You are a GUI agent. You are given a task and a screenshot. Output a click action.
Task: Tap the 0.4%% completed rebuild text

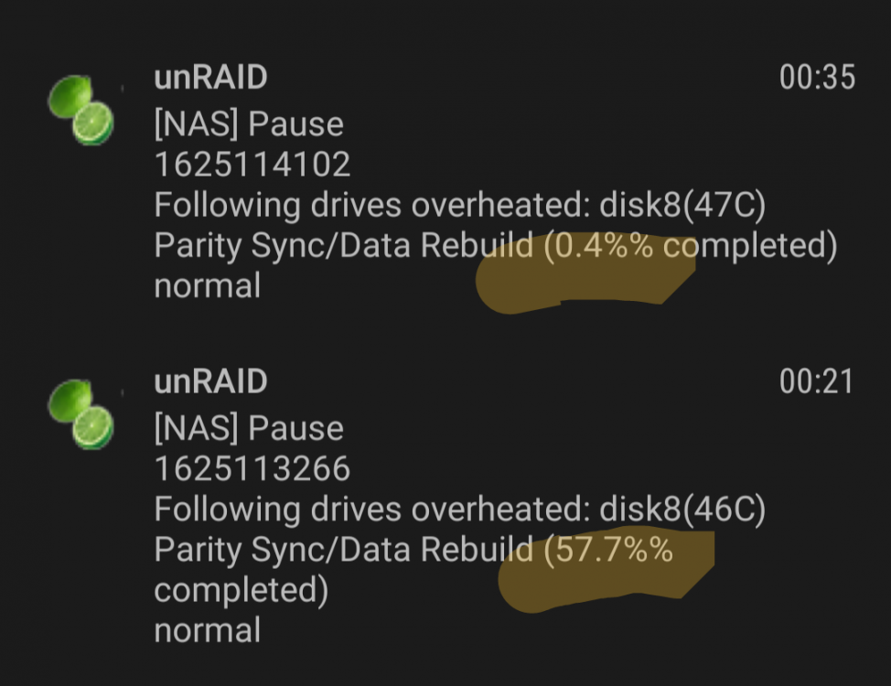point(691,245)
